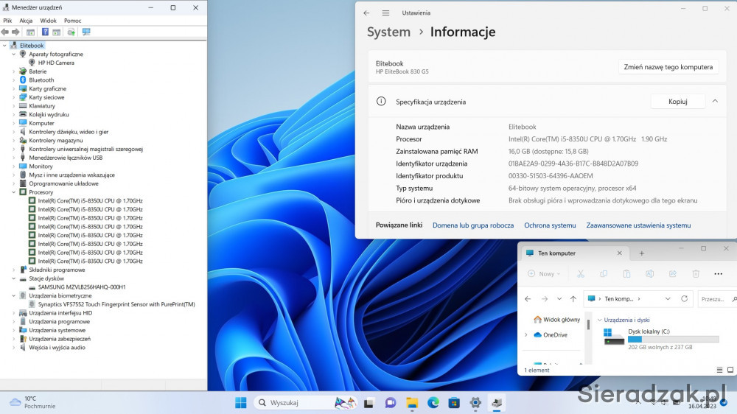The height and width of the screenshot is (414, 737).
Task: Open the three-dots More menu in File Explorer
Action: 718,274
